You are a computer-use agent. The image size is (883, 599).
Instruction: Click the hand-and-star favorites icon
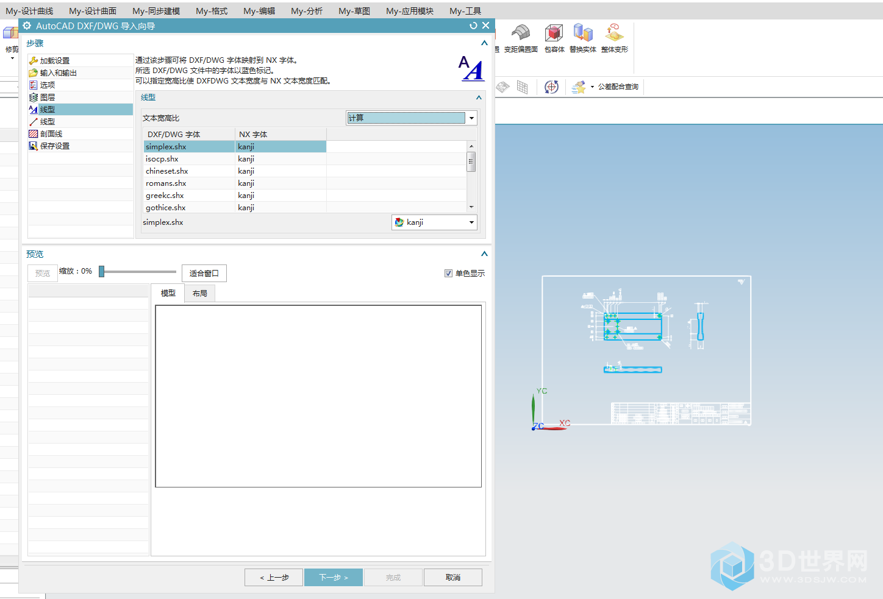point(578,87)
